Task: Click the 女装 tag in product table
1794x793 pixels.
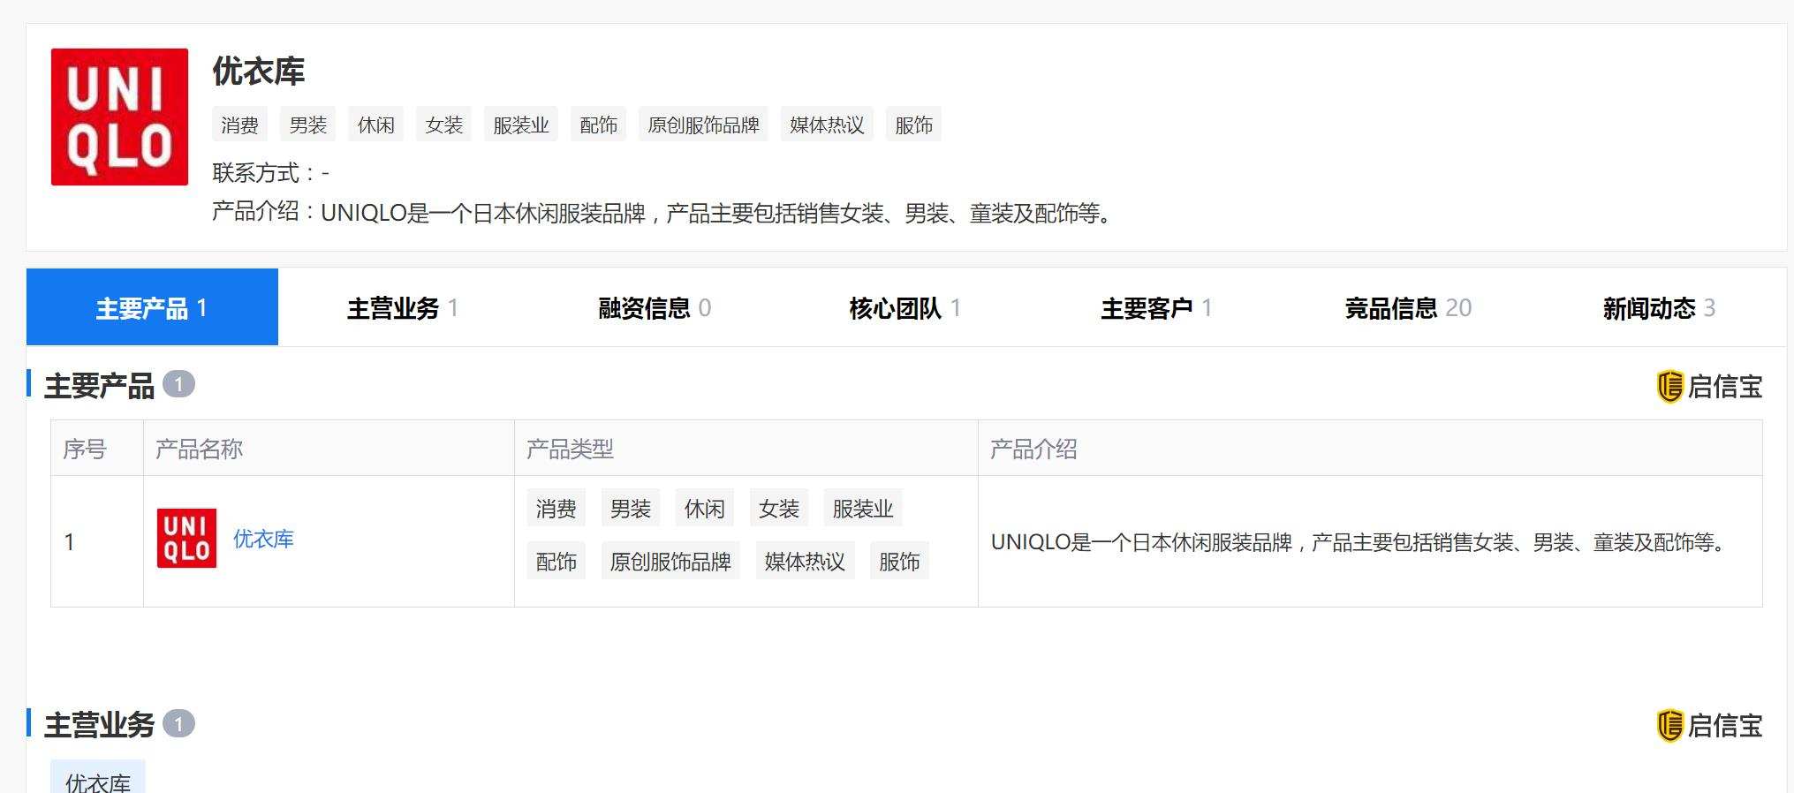Action: pyautogui.click(x=779, y=509)
